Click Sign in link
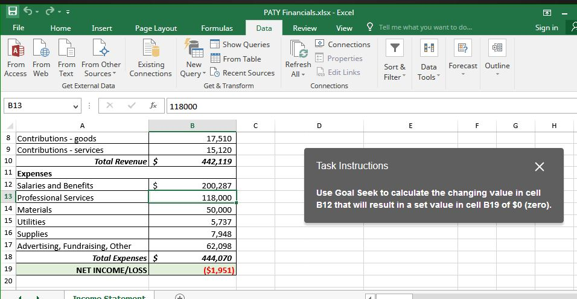 tap(547, 28)
